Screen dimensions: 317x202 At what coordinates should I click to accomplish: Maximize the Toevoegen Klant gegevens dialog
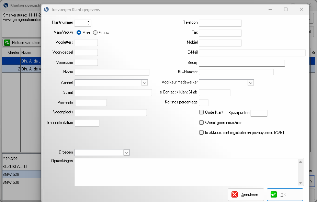[x=285, y=10]
